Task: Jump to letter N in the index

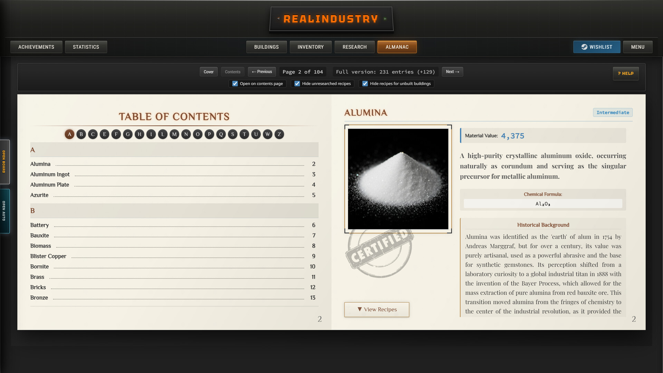Action: tap(186, 134)
